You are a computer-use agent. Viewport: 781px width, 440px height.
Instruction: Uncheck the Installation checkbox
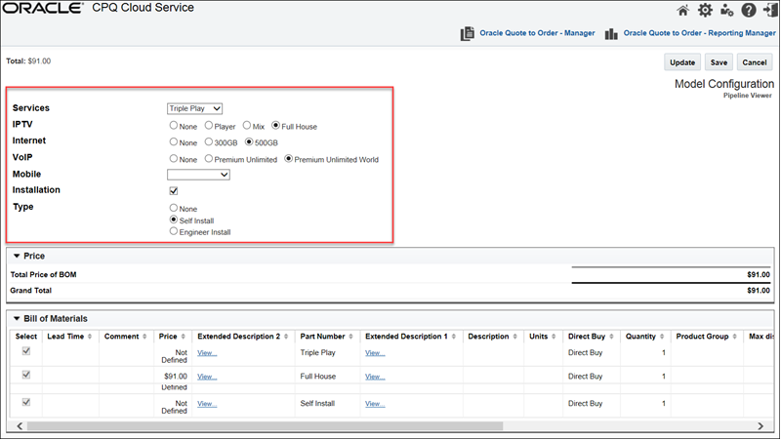tap(174, 190)
